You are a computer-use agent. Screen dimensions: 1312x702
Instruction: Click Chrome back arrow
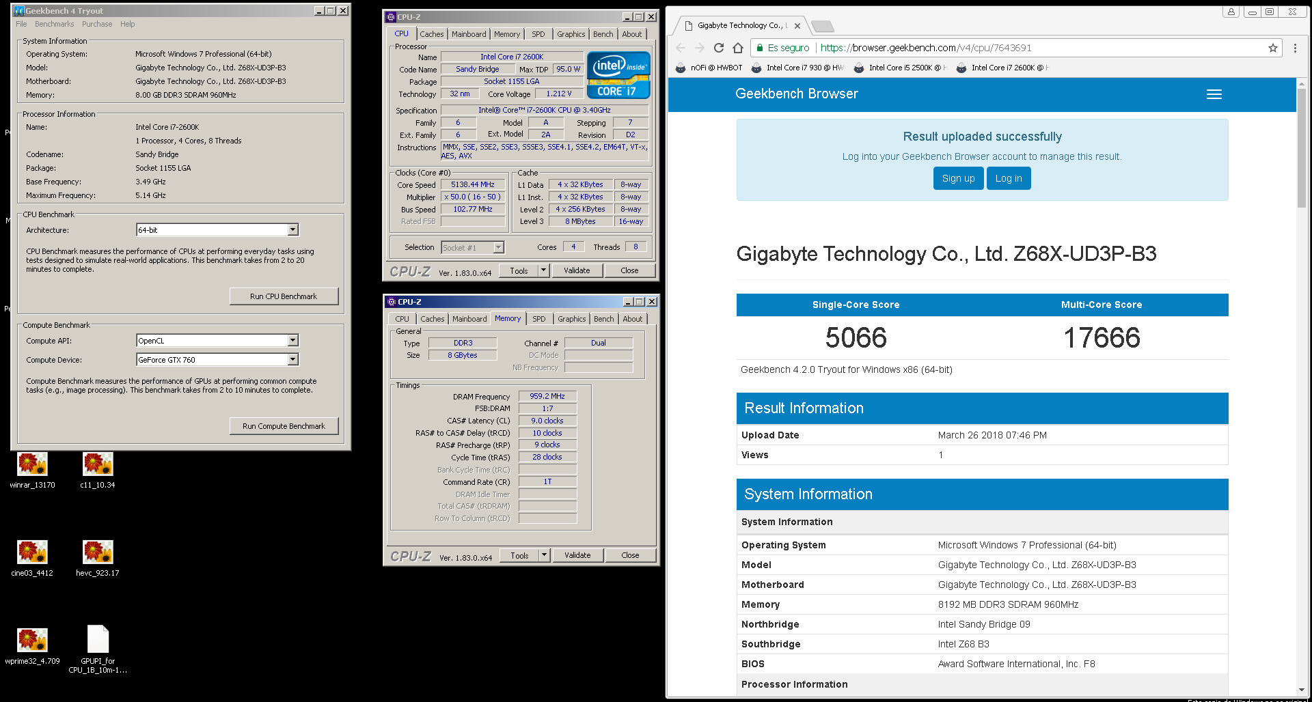point(681,48)
